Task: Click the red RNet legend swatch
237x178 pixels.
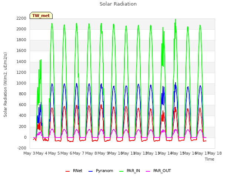Action: coord(67,171)
